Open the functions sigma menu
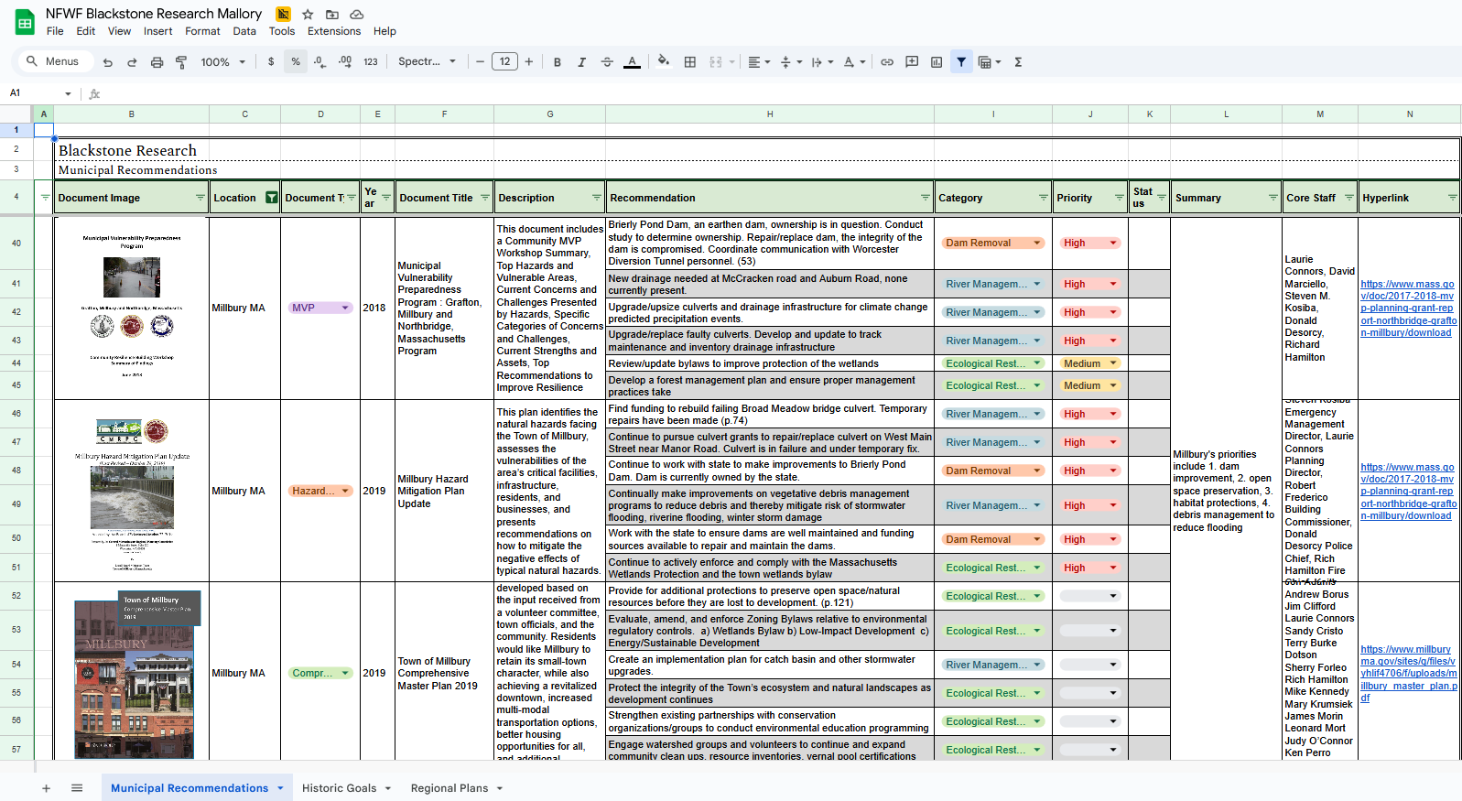The height and width of the screenshot is (801, 1462). (x=1018, y=62)
